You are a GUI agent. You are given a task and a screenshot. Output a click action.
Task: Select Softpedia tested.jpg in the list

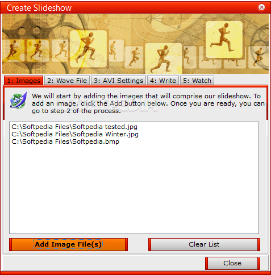74,127
